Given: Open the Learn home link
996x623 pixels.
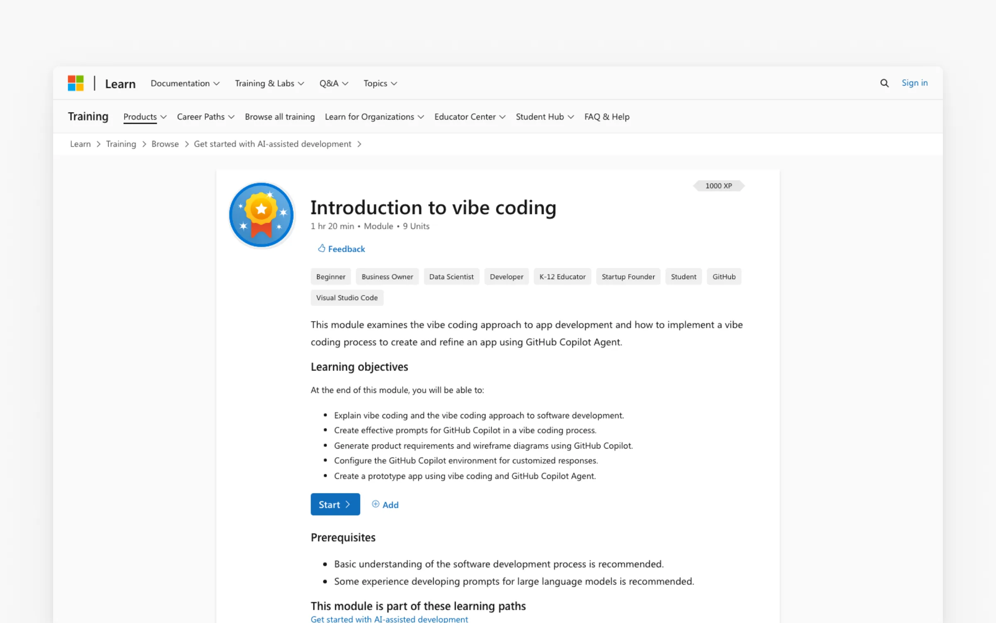Looking at the screenshot, I should pos(120,83).
